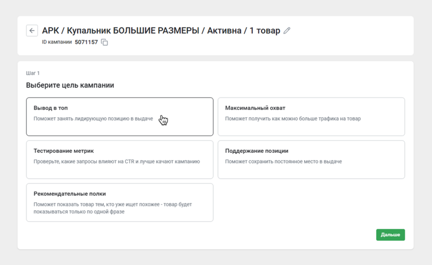Click 'Дальше' to proceed to next step
This screenshot has height=265, width=432.
390,235
